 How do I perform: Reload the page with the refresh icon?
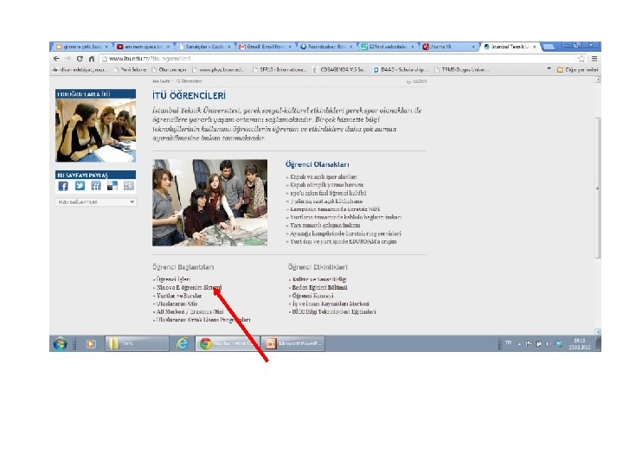click(80, 59)
